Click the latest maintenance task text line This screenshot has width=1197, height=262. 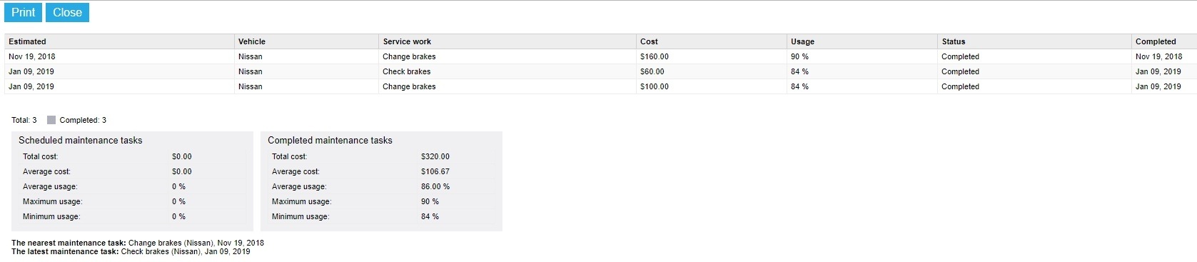pyautogui.click(x=131, y=252)
